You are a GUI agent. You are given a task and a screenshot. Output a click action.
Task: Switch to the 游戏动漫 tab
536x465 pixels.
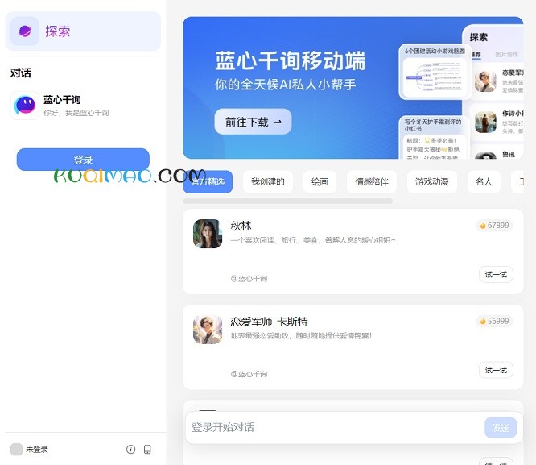[431, 181]
